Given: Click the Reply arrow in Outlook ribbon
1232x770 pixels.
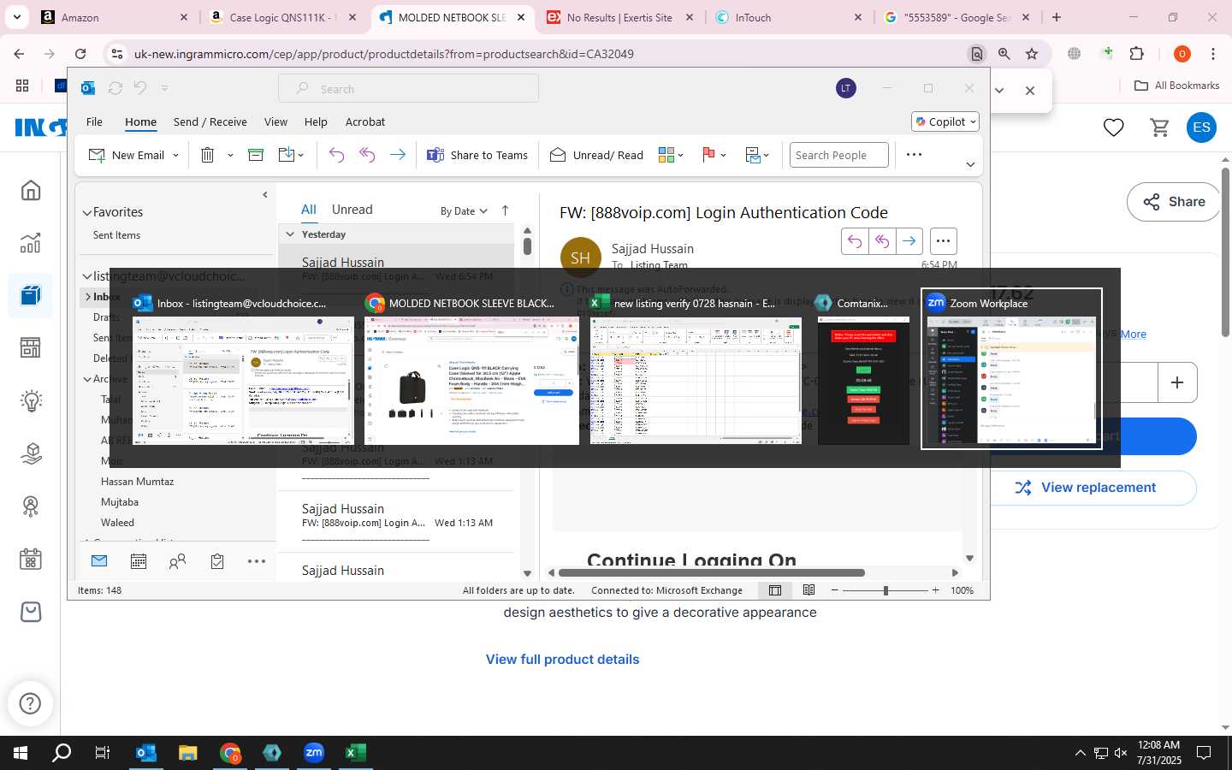Looking at the screenshot, I should pyautogui.click(x=336, y=155).
